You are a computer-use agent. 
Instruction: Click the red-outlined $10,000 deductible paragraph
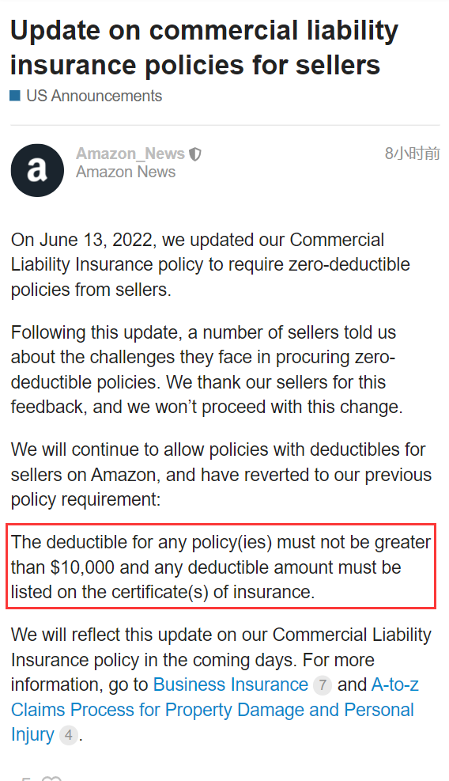click(x=221, y=567)
